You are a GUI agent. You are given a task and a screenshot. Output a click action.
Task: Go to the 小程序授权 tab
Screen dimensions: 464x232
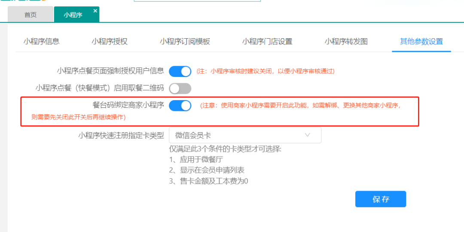click(110, 42)
